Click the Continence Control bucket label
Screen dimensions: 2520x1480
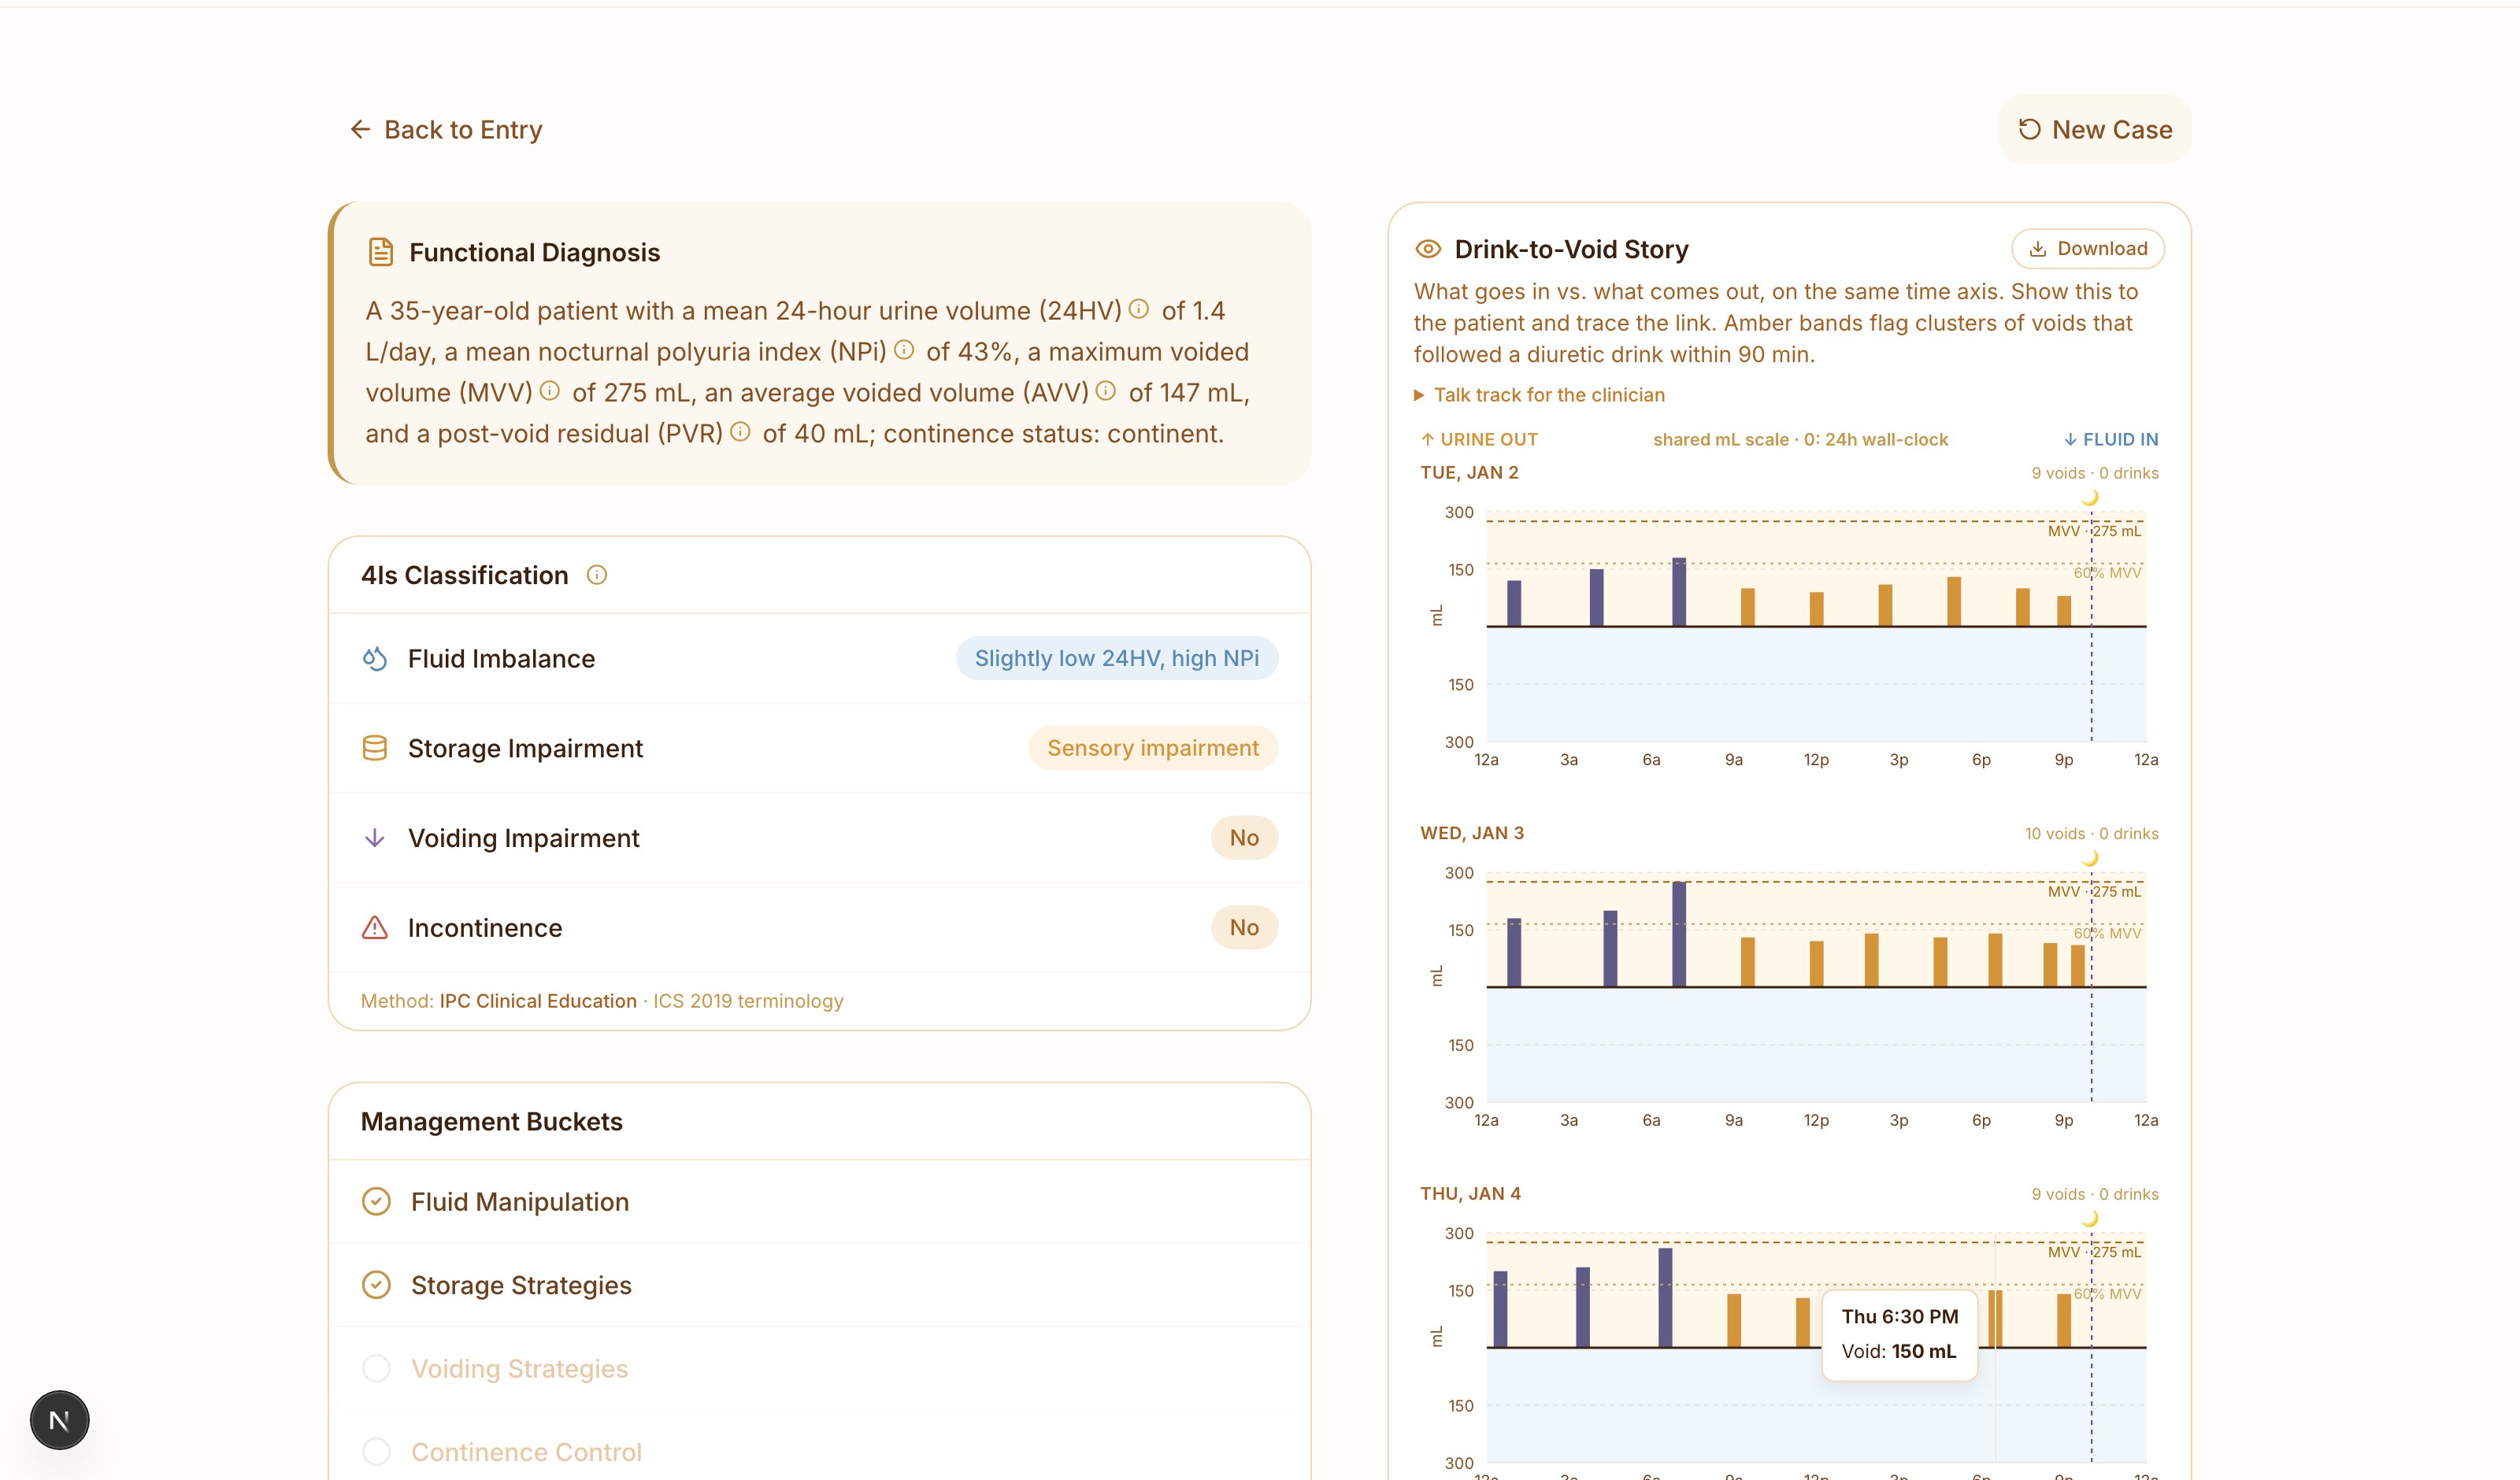tap(526, 1452)
